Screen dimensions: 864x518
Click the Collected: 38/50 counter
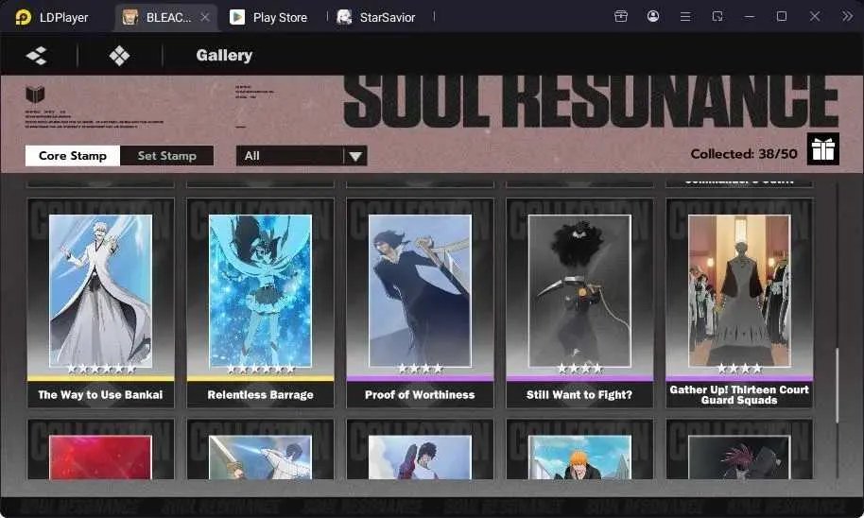(x=744, y=154)
